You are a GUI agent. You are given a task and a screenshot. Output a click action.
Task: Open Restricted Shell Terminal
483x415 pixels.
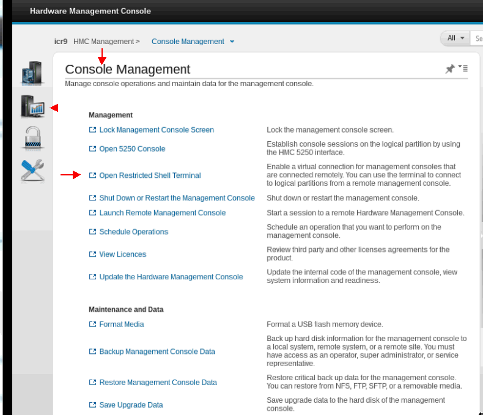point(150,175)
